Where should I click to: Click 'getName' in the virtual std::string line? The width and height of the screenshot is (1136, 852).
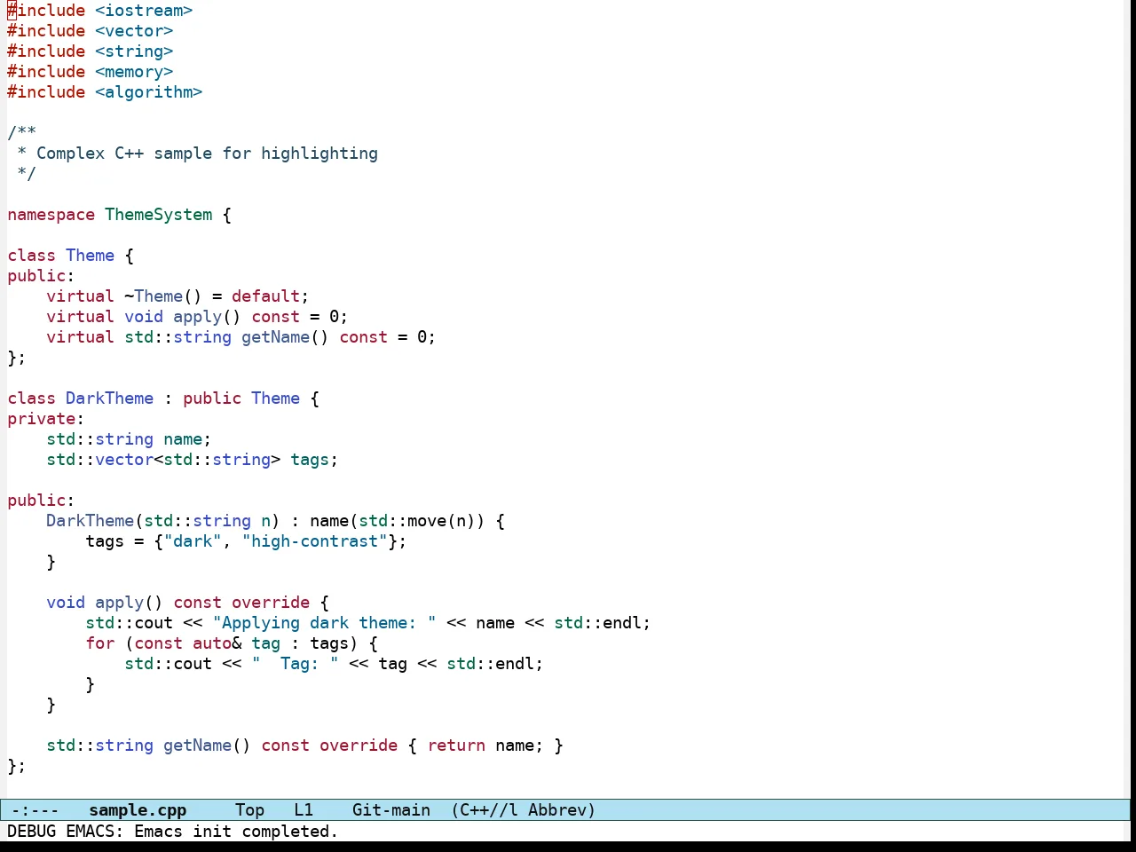coord(275,337)
